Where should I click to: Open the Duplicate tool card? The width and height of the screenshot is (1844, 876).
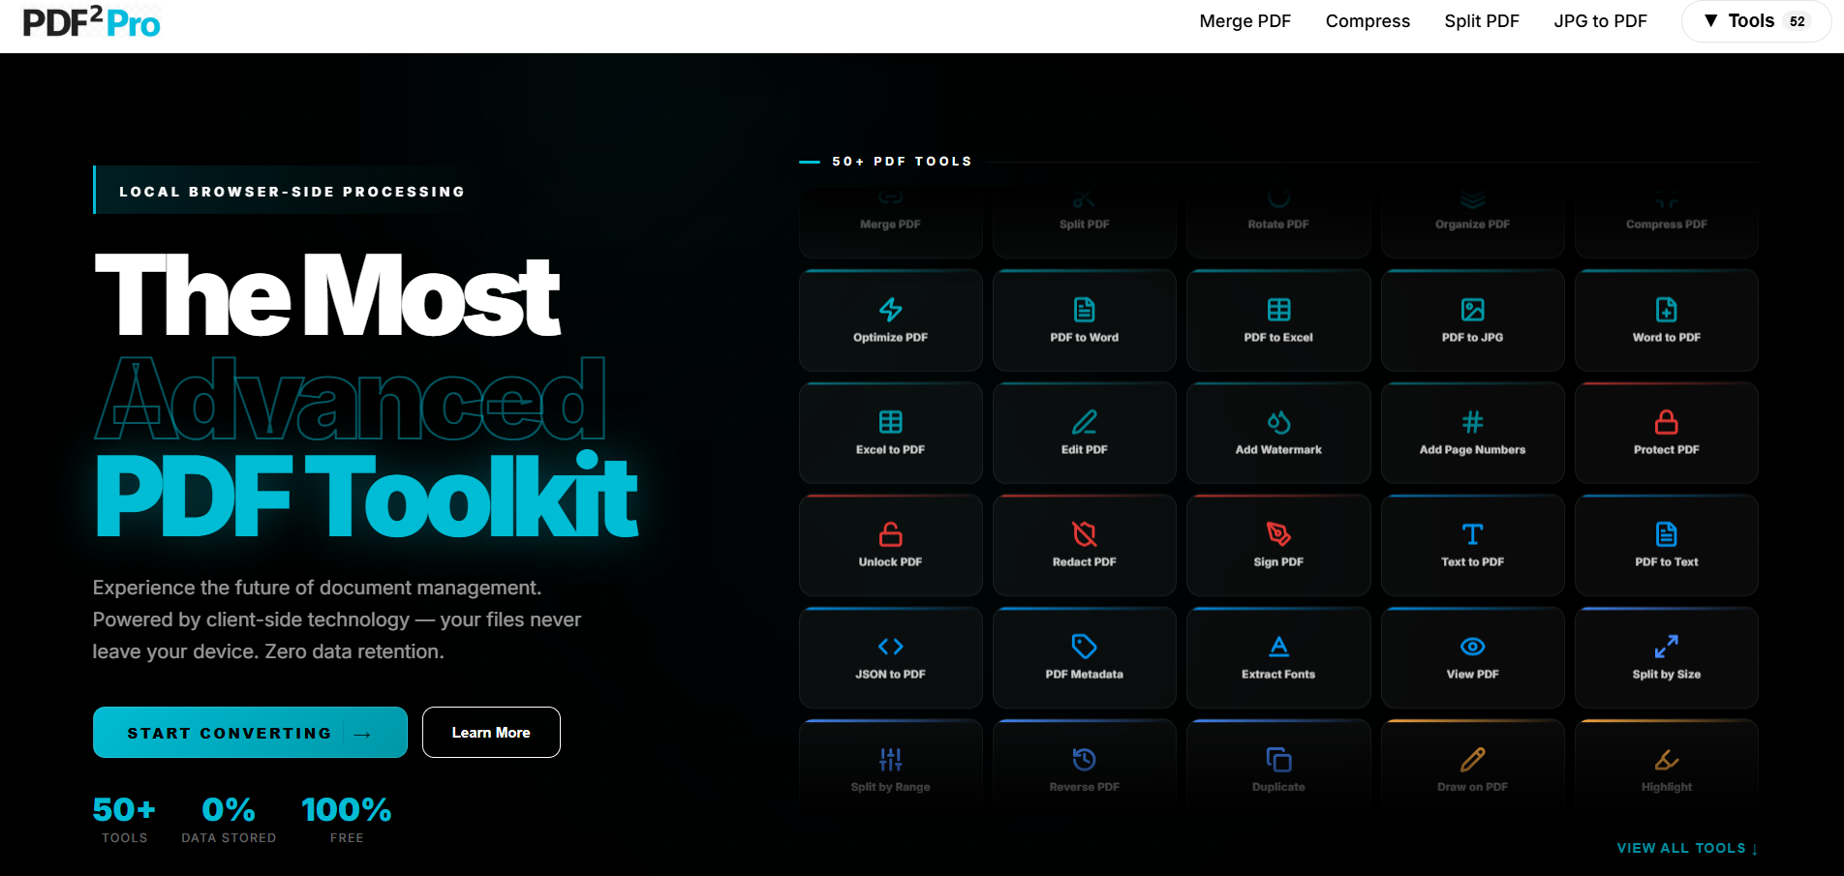pyautogui.click(x=1278, y=770)
